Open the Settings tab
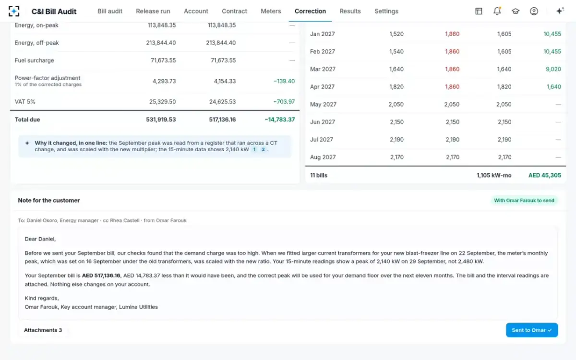Image resolution: width=576 pixels, height=360 pixels. tap(386, 11)
